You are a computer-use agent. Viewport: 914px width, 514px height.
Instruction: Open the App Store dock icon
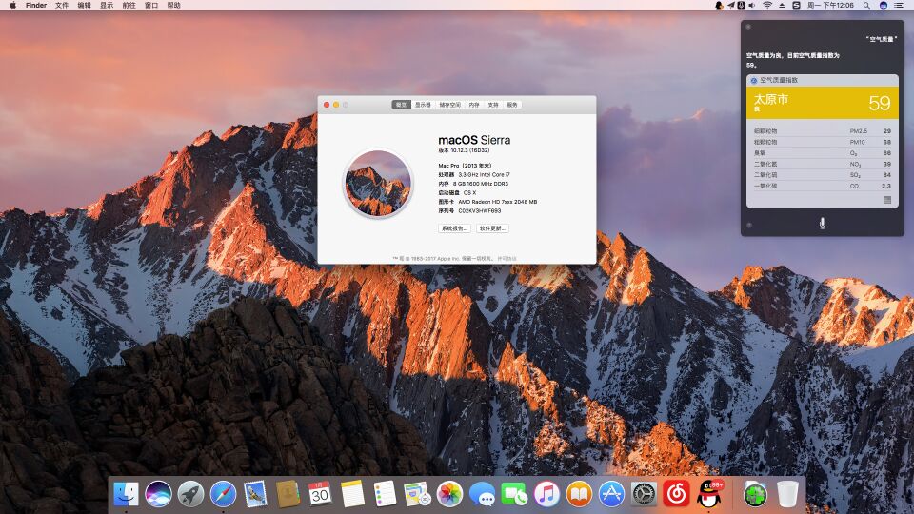coord(611,493)
